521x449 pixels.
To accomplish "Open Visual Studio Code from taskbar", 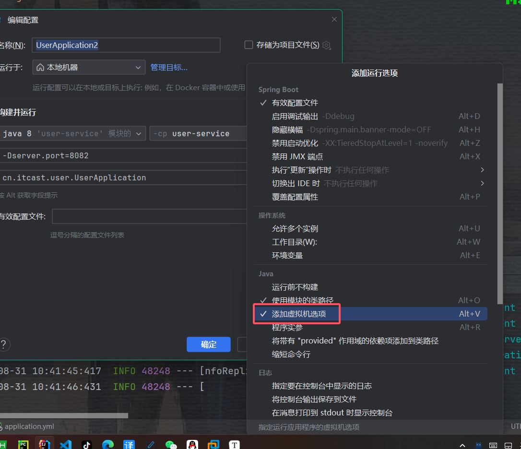I will (x=65, y=444).
